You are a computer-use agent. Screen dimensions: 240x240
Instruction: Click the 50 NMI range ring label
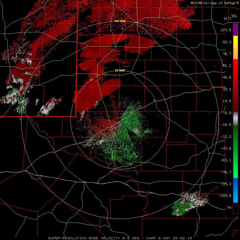click(x=120, y=71)
